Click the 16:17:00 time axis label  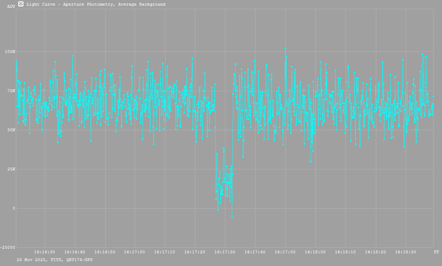click(135, 252)
